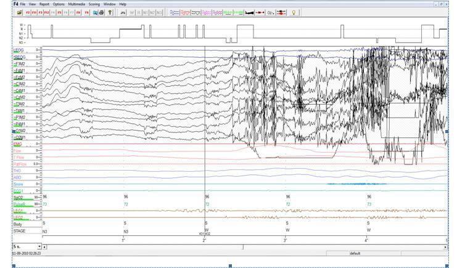Click the EMG channel label
457x268 pixels.
coord(17,144)
